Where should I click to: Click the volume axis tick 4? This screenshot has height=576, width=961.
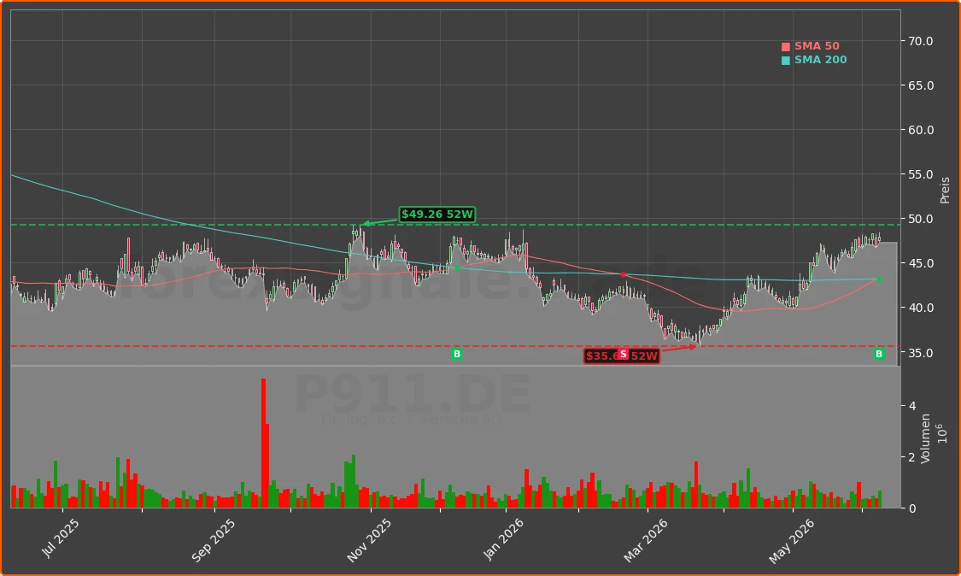(912, 406)
